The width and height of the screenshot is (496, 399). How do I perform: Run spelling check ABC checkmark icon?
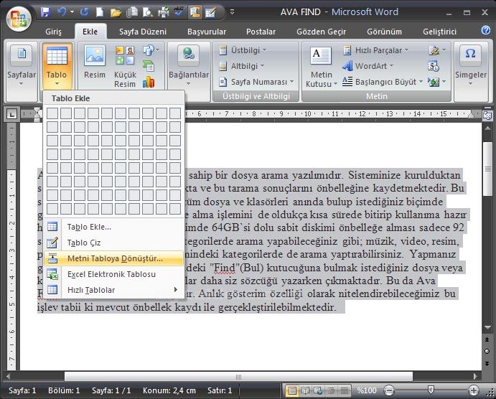pos(179,12)
